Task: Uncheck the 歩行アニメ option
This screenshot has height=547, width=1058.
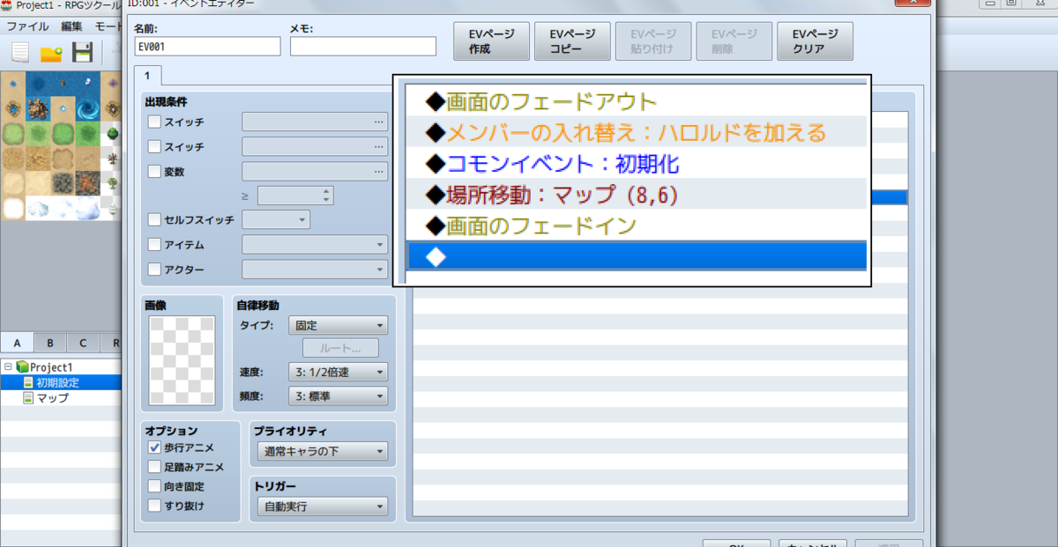Action: coord(155,447)
